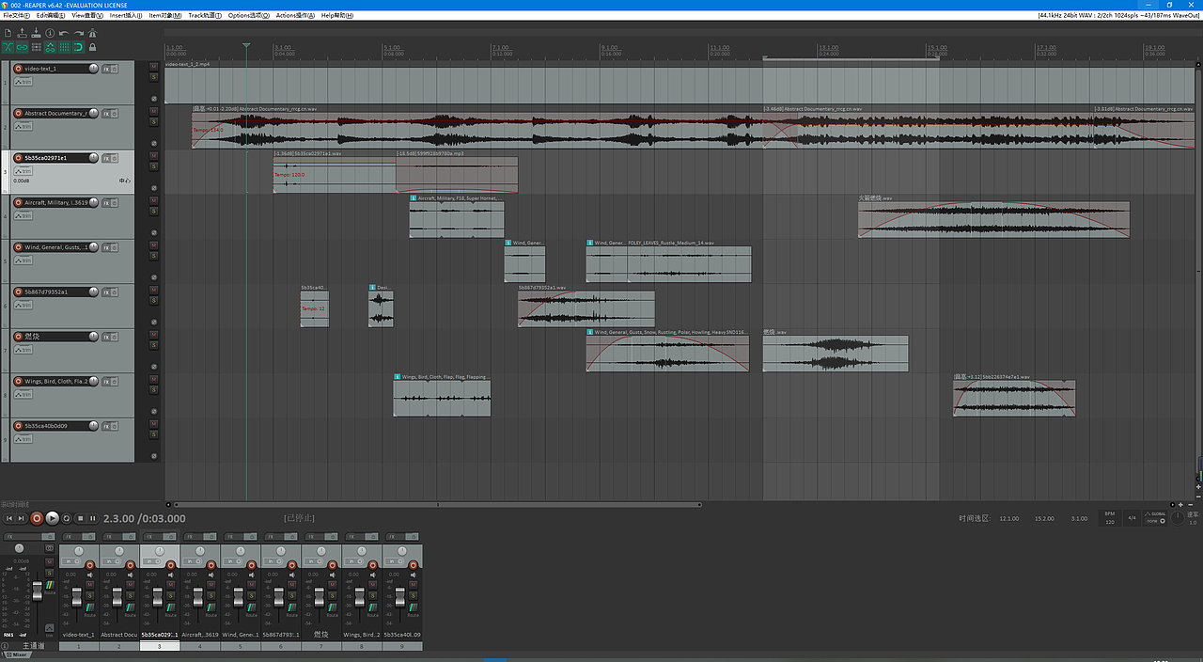Open trim envelope on video-text_1 track
Screen dimensions: 1203x662
[x=23, y=82]
